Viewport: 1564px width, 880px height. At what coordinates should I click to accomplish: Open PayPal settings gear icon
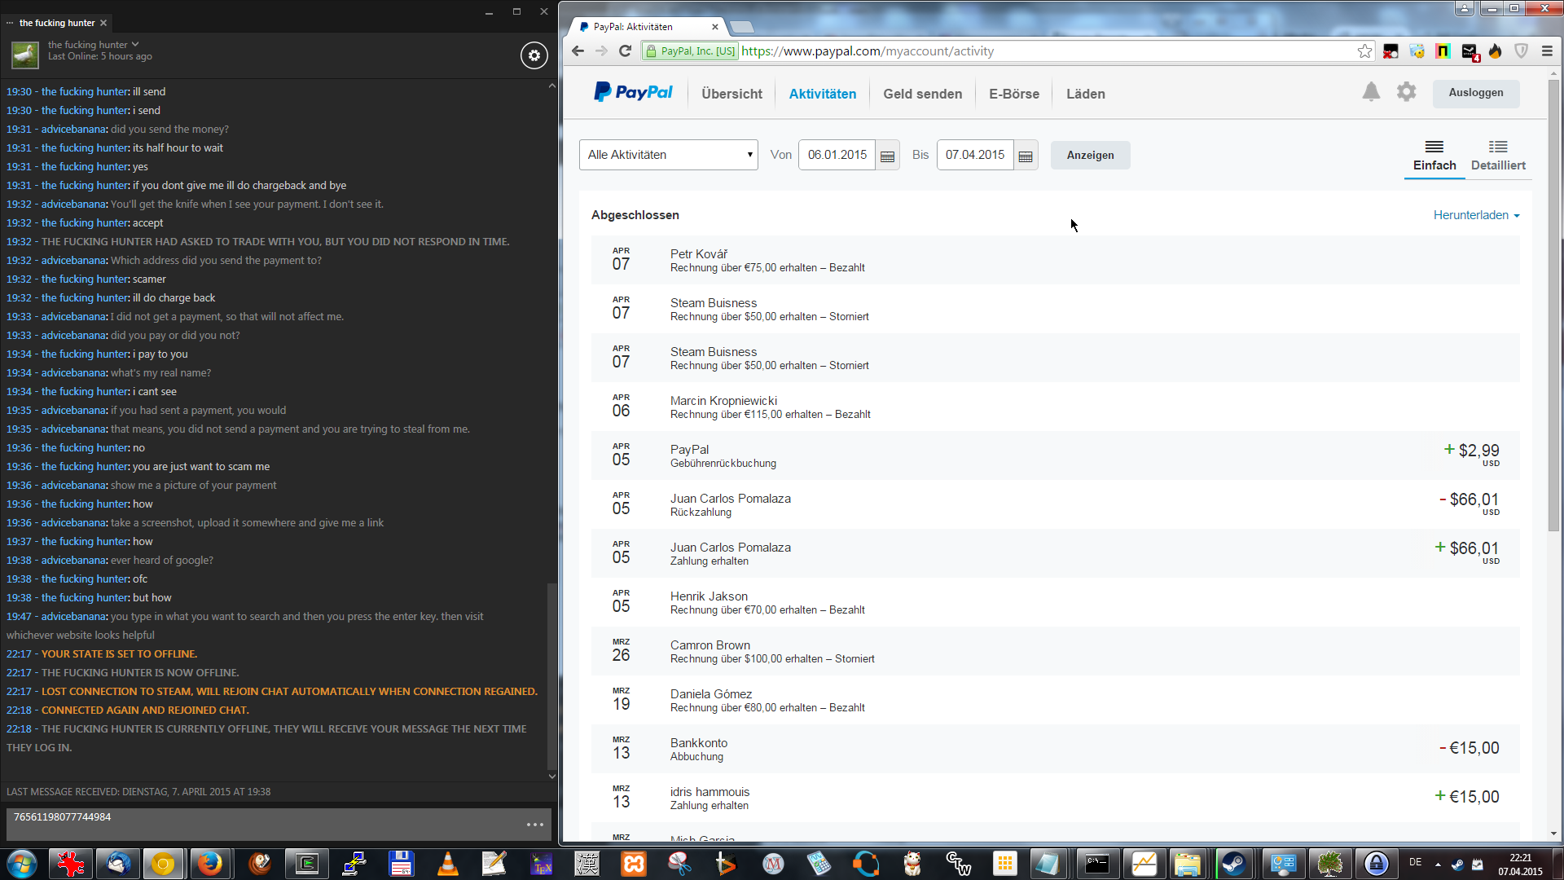(x=1406, y=92)
